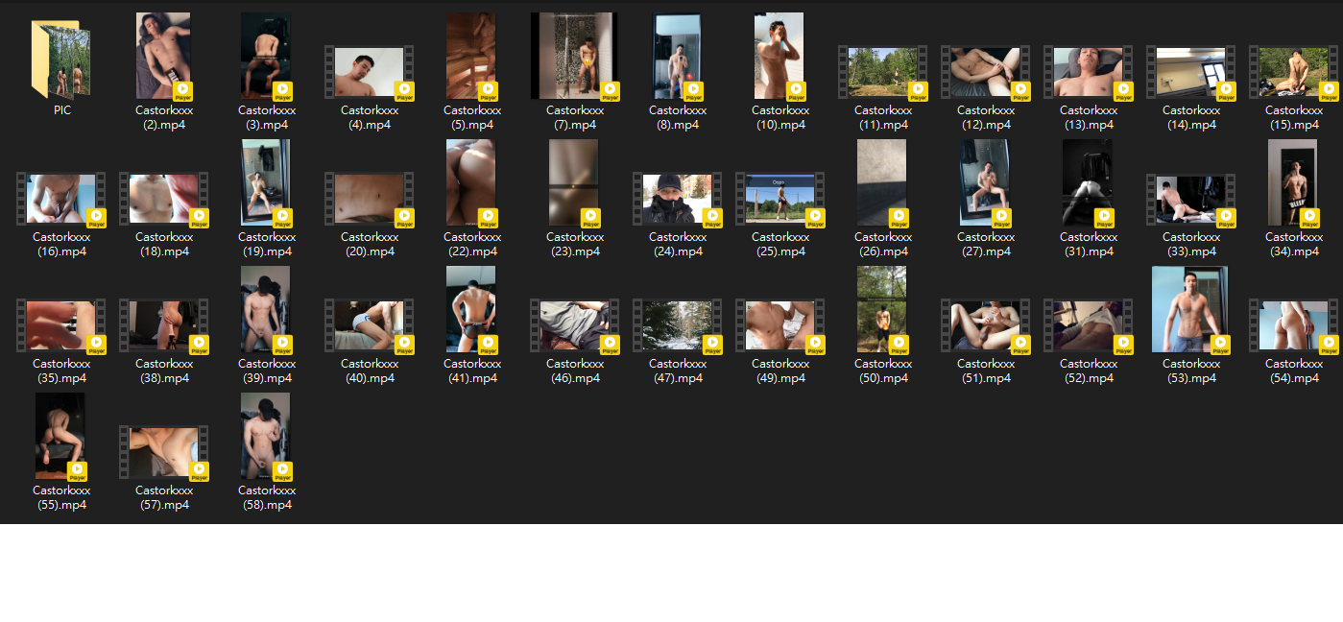1343x622 pixels.
Task: Click the Castorkxxx (8).mp4 file name
Action: [678, 117]
